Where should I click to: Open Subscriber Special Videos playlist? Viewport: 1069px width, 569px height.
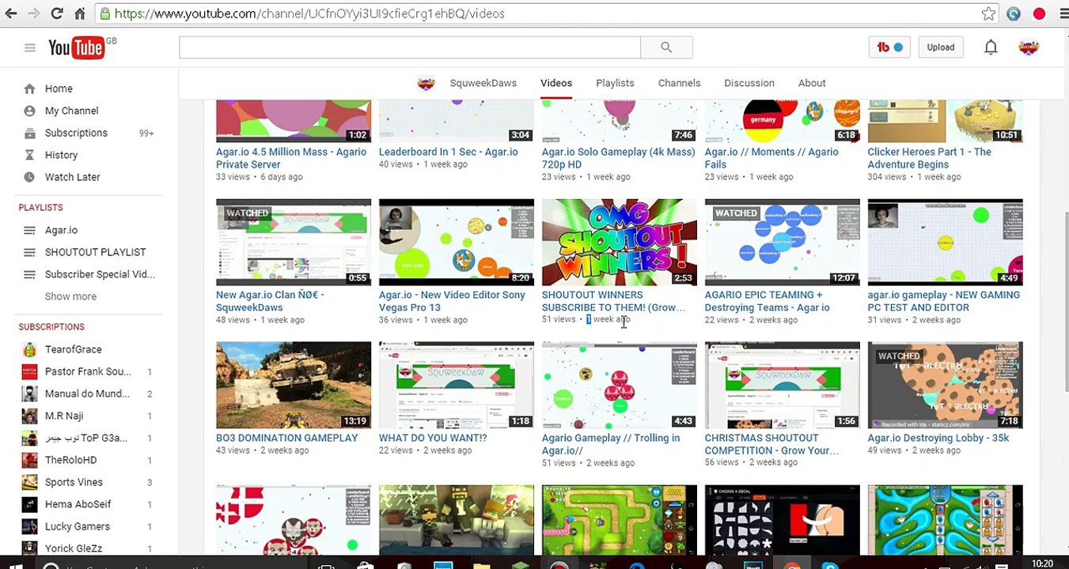tap(100, 274)
